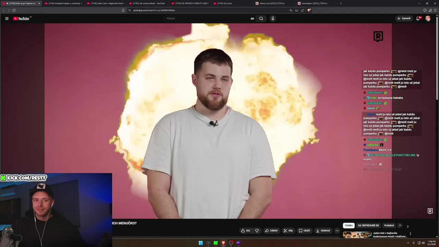This screenshot has width=439, height=247.
Task: Select the Všetko filter chip
Action: point(349,225)
